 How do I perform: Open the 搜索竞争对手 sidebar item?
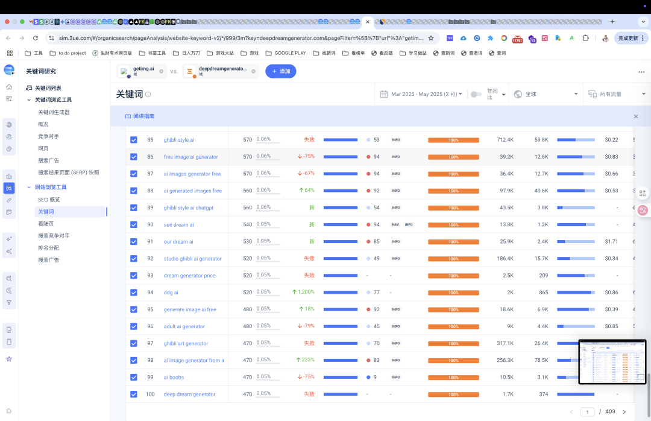tap(54, 236)
